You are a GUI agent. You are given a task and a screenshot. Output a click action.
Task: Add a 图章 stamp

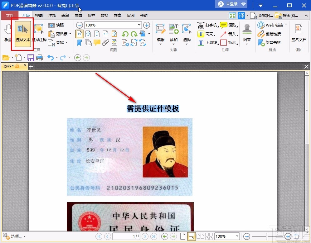pyautogui.click(x=247, y=33)
